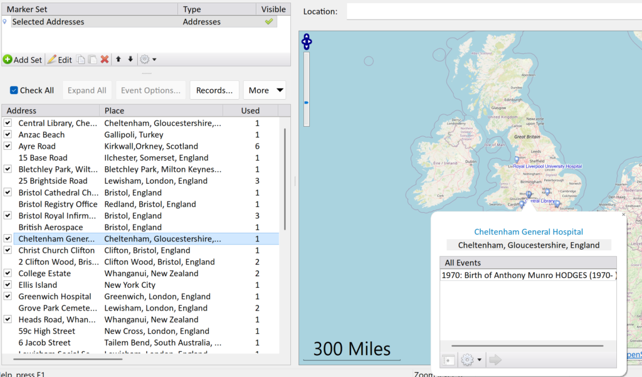The width and height of the screenshot is (642, 377).
Task: Click the copy marker set icon
Action: [81, 60]
